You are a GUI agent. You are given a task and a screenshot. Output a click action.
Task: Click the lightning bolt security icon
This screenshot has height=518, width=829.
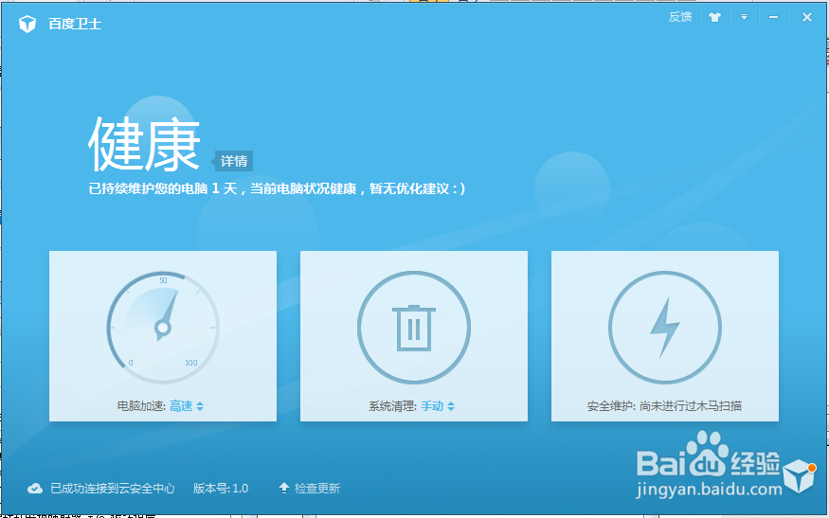(x=665, y=328)
